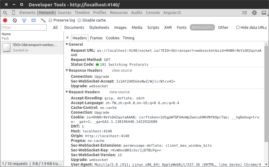Clear the network log with the clear icon

point(15,20)
